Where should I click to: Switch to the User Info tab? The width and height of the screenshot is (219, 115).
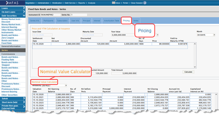tap(75, 21)
